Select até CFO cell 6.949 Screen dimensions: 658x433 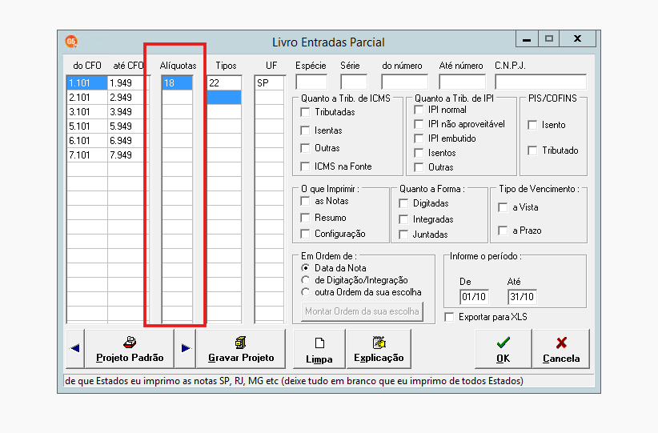pos(128,141)
